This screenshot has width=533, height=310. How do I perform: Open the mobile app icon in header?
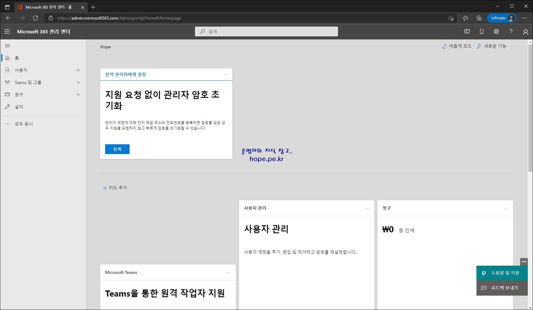482,31
